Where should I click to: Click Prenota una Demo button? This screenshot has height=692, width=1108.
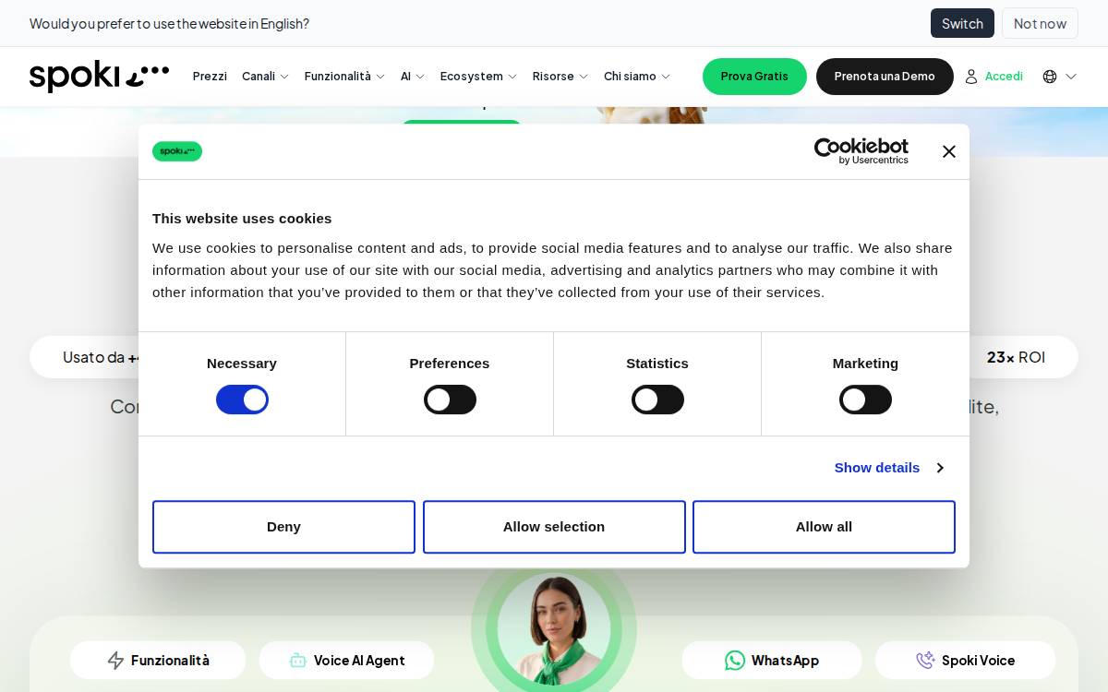click(885, 77)
